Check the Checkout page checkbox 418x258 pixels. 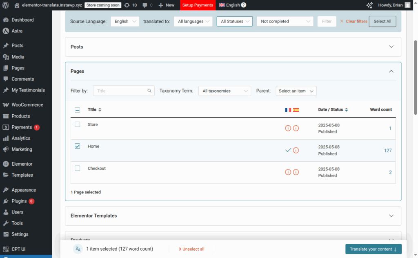click(x=77, y=168)
